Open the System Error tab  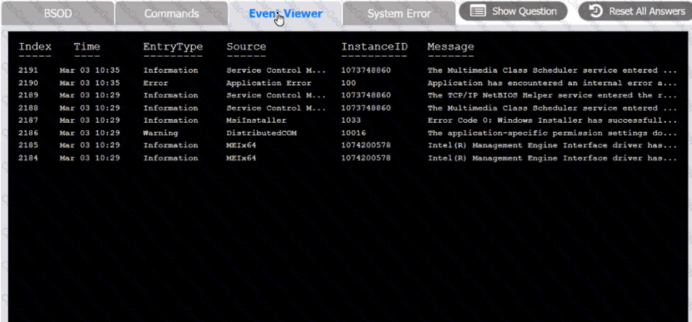coord(399,13)
